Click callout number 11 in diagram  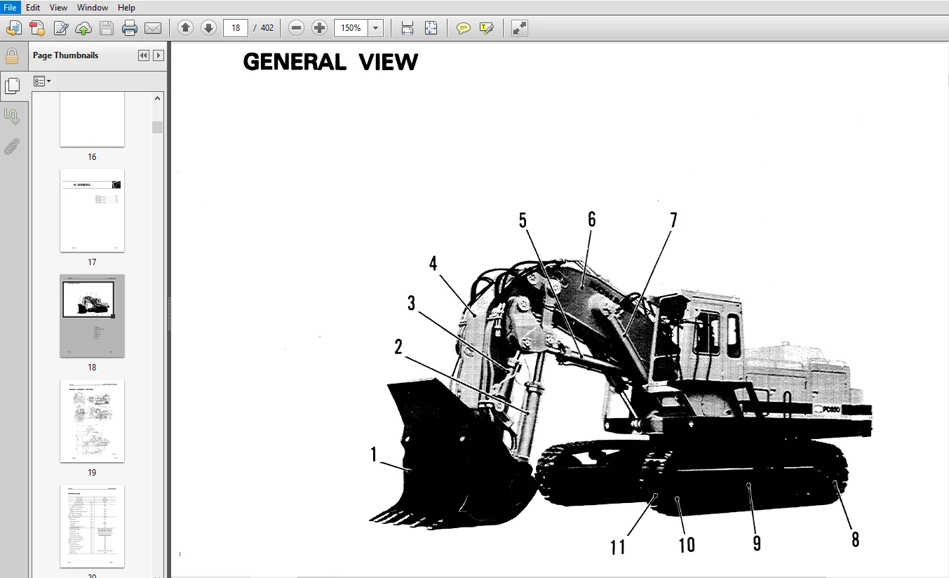point(617,546)
